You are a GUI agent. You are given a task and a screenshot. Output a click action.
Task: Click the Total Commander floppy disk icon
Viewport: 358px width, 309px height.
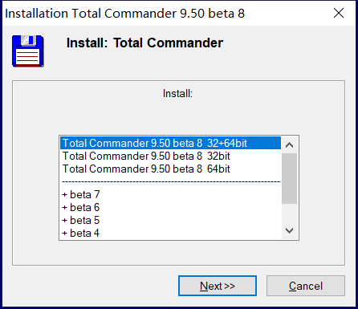tap(28, 51)
